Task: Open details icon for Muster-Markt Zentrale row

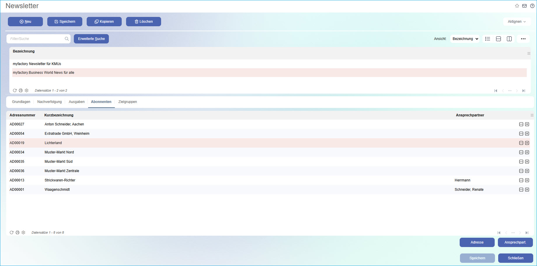Action: 521,171
